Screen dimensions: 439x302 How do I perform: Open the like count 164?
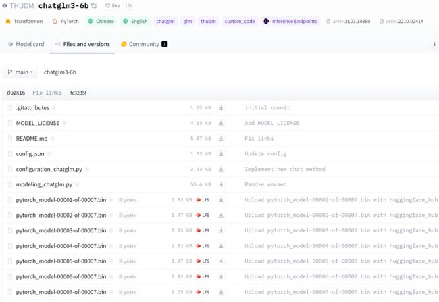[x=128, y=5]
